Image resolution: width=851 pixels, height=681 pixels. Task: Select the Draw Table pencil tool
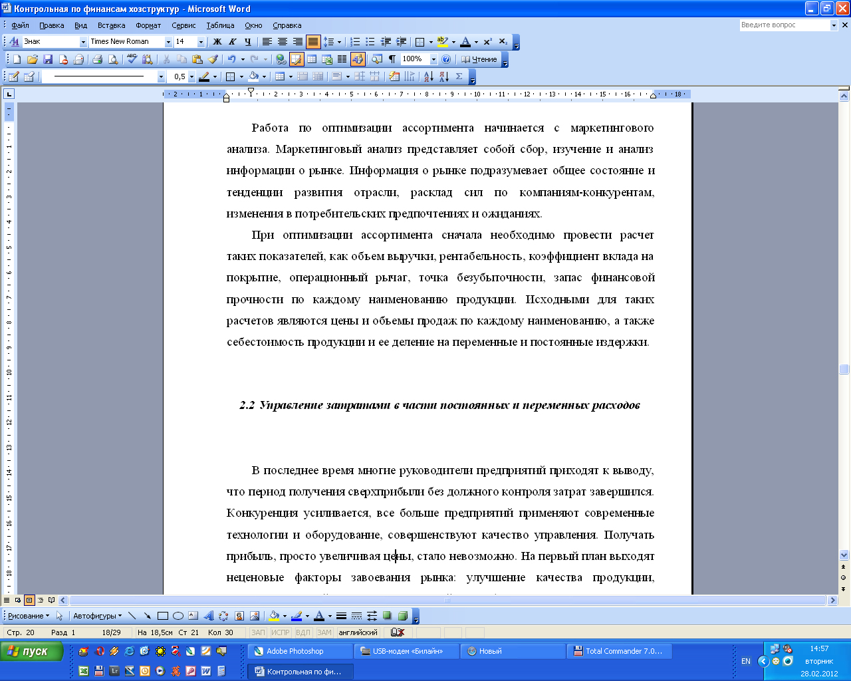coord(14,76)
